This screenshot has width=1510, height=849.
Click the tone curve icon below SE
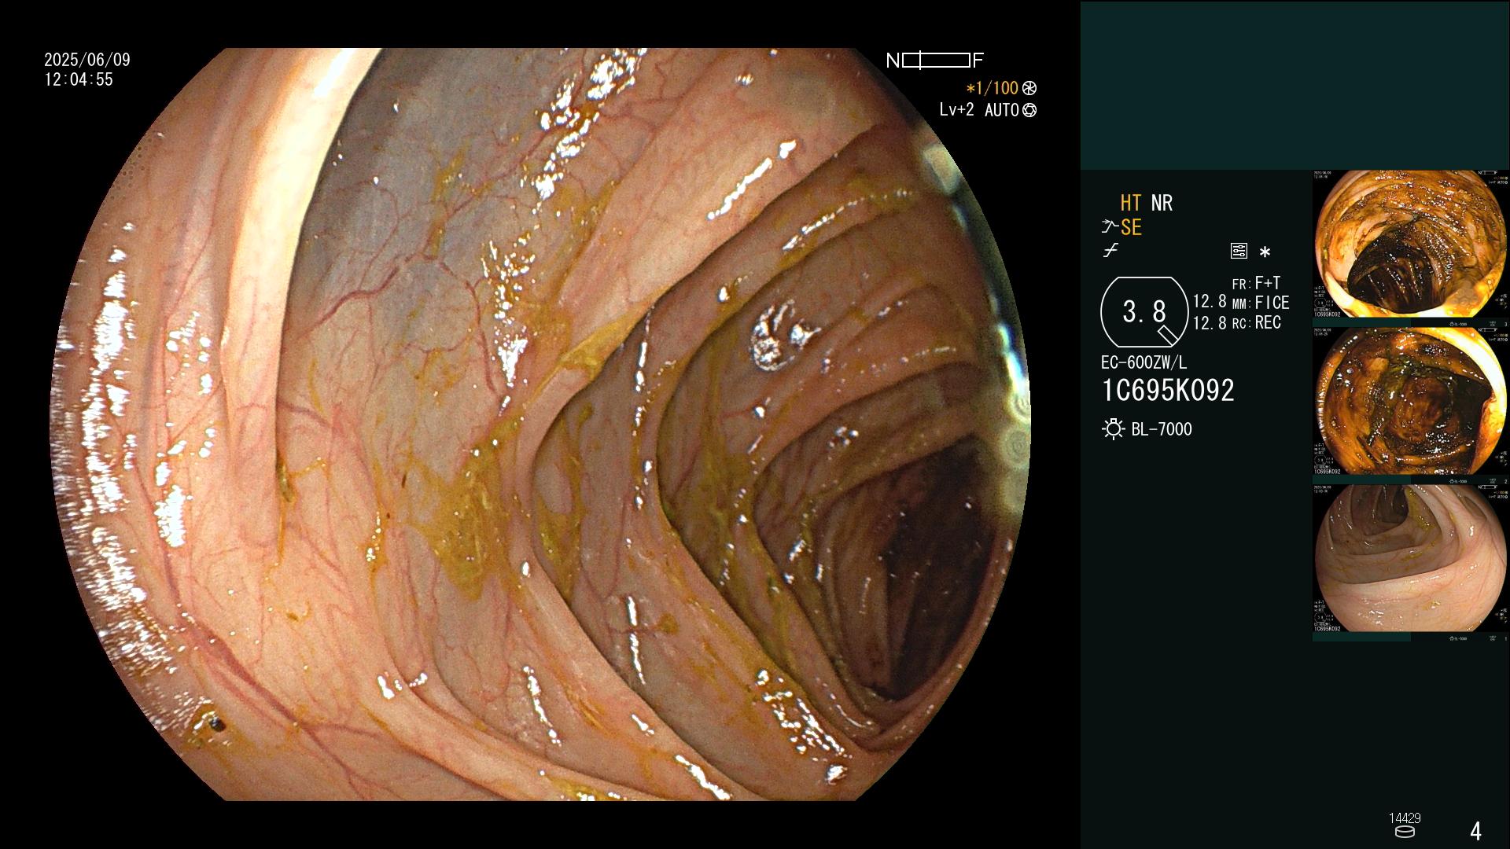[x=1110, y=251]
